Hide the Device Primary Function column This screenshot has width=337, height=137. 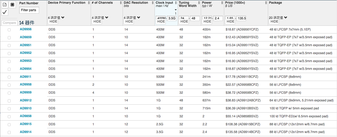[x=53, y=22]
